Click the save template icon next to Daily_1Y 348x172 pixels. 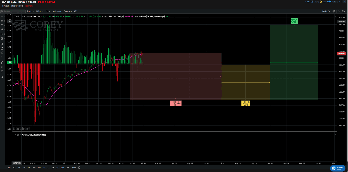(334, 12)
